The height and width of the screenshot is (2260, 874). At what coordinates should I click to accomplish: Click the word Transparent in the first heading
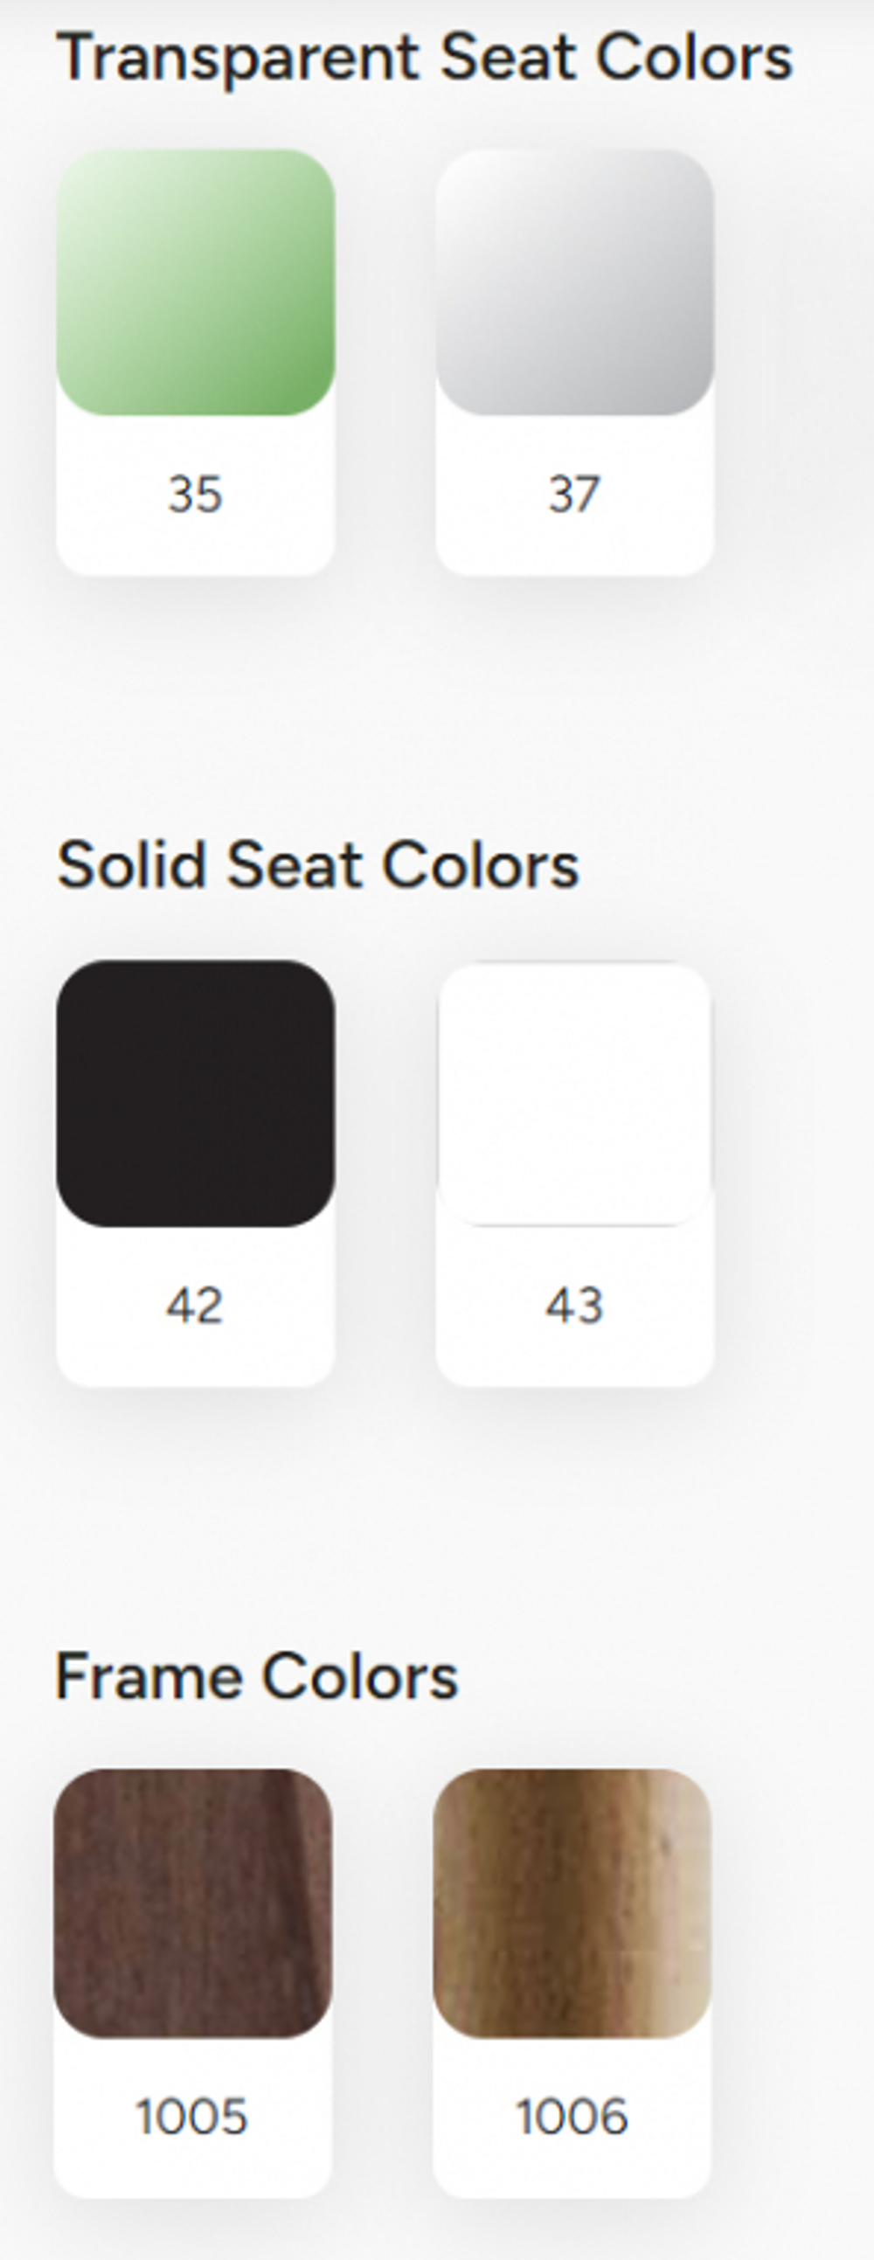(x=239, y=58)
